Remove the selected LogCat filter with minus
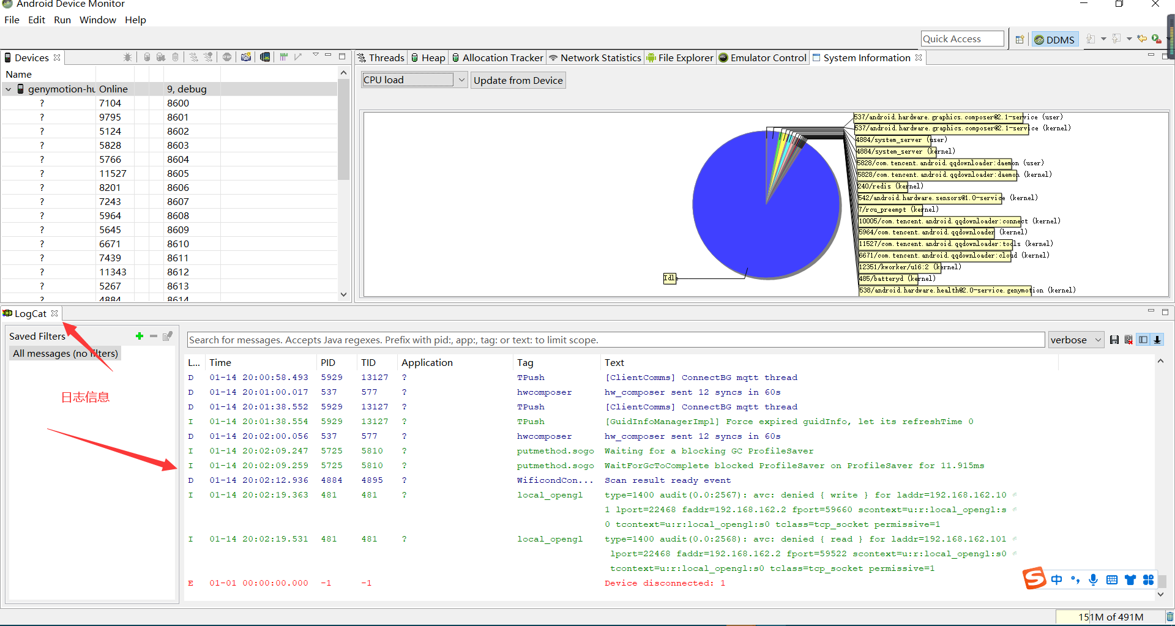Image resolution: width=1175 pixels, height=626 pixels. pos(154,336)
